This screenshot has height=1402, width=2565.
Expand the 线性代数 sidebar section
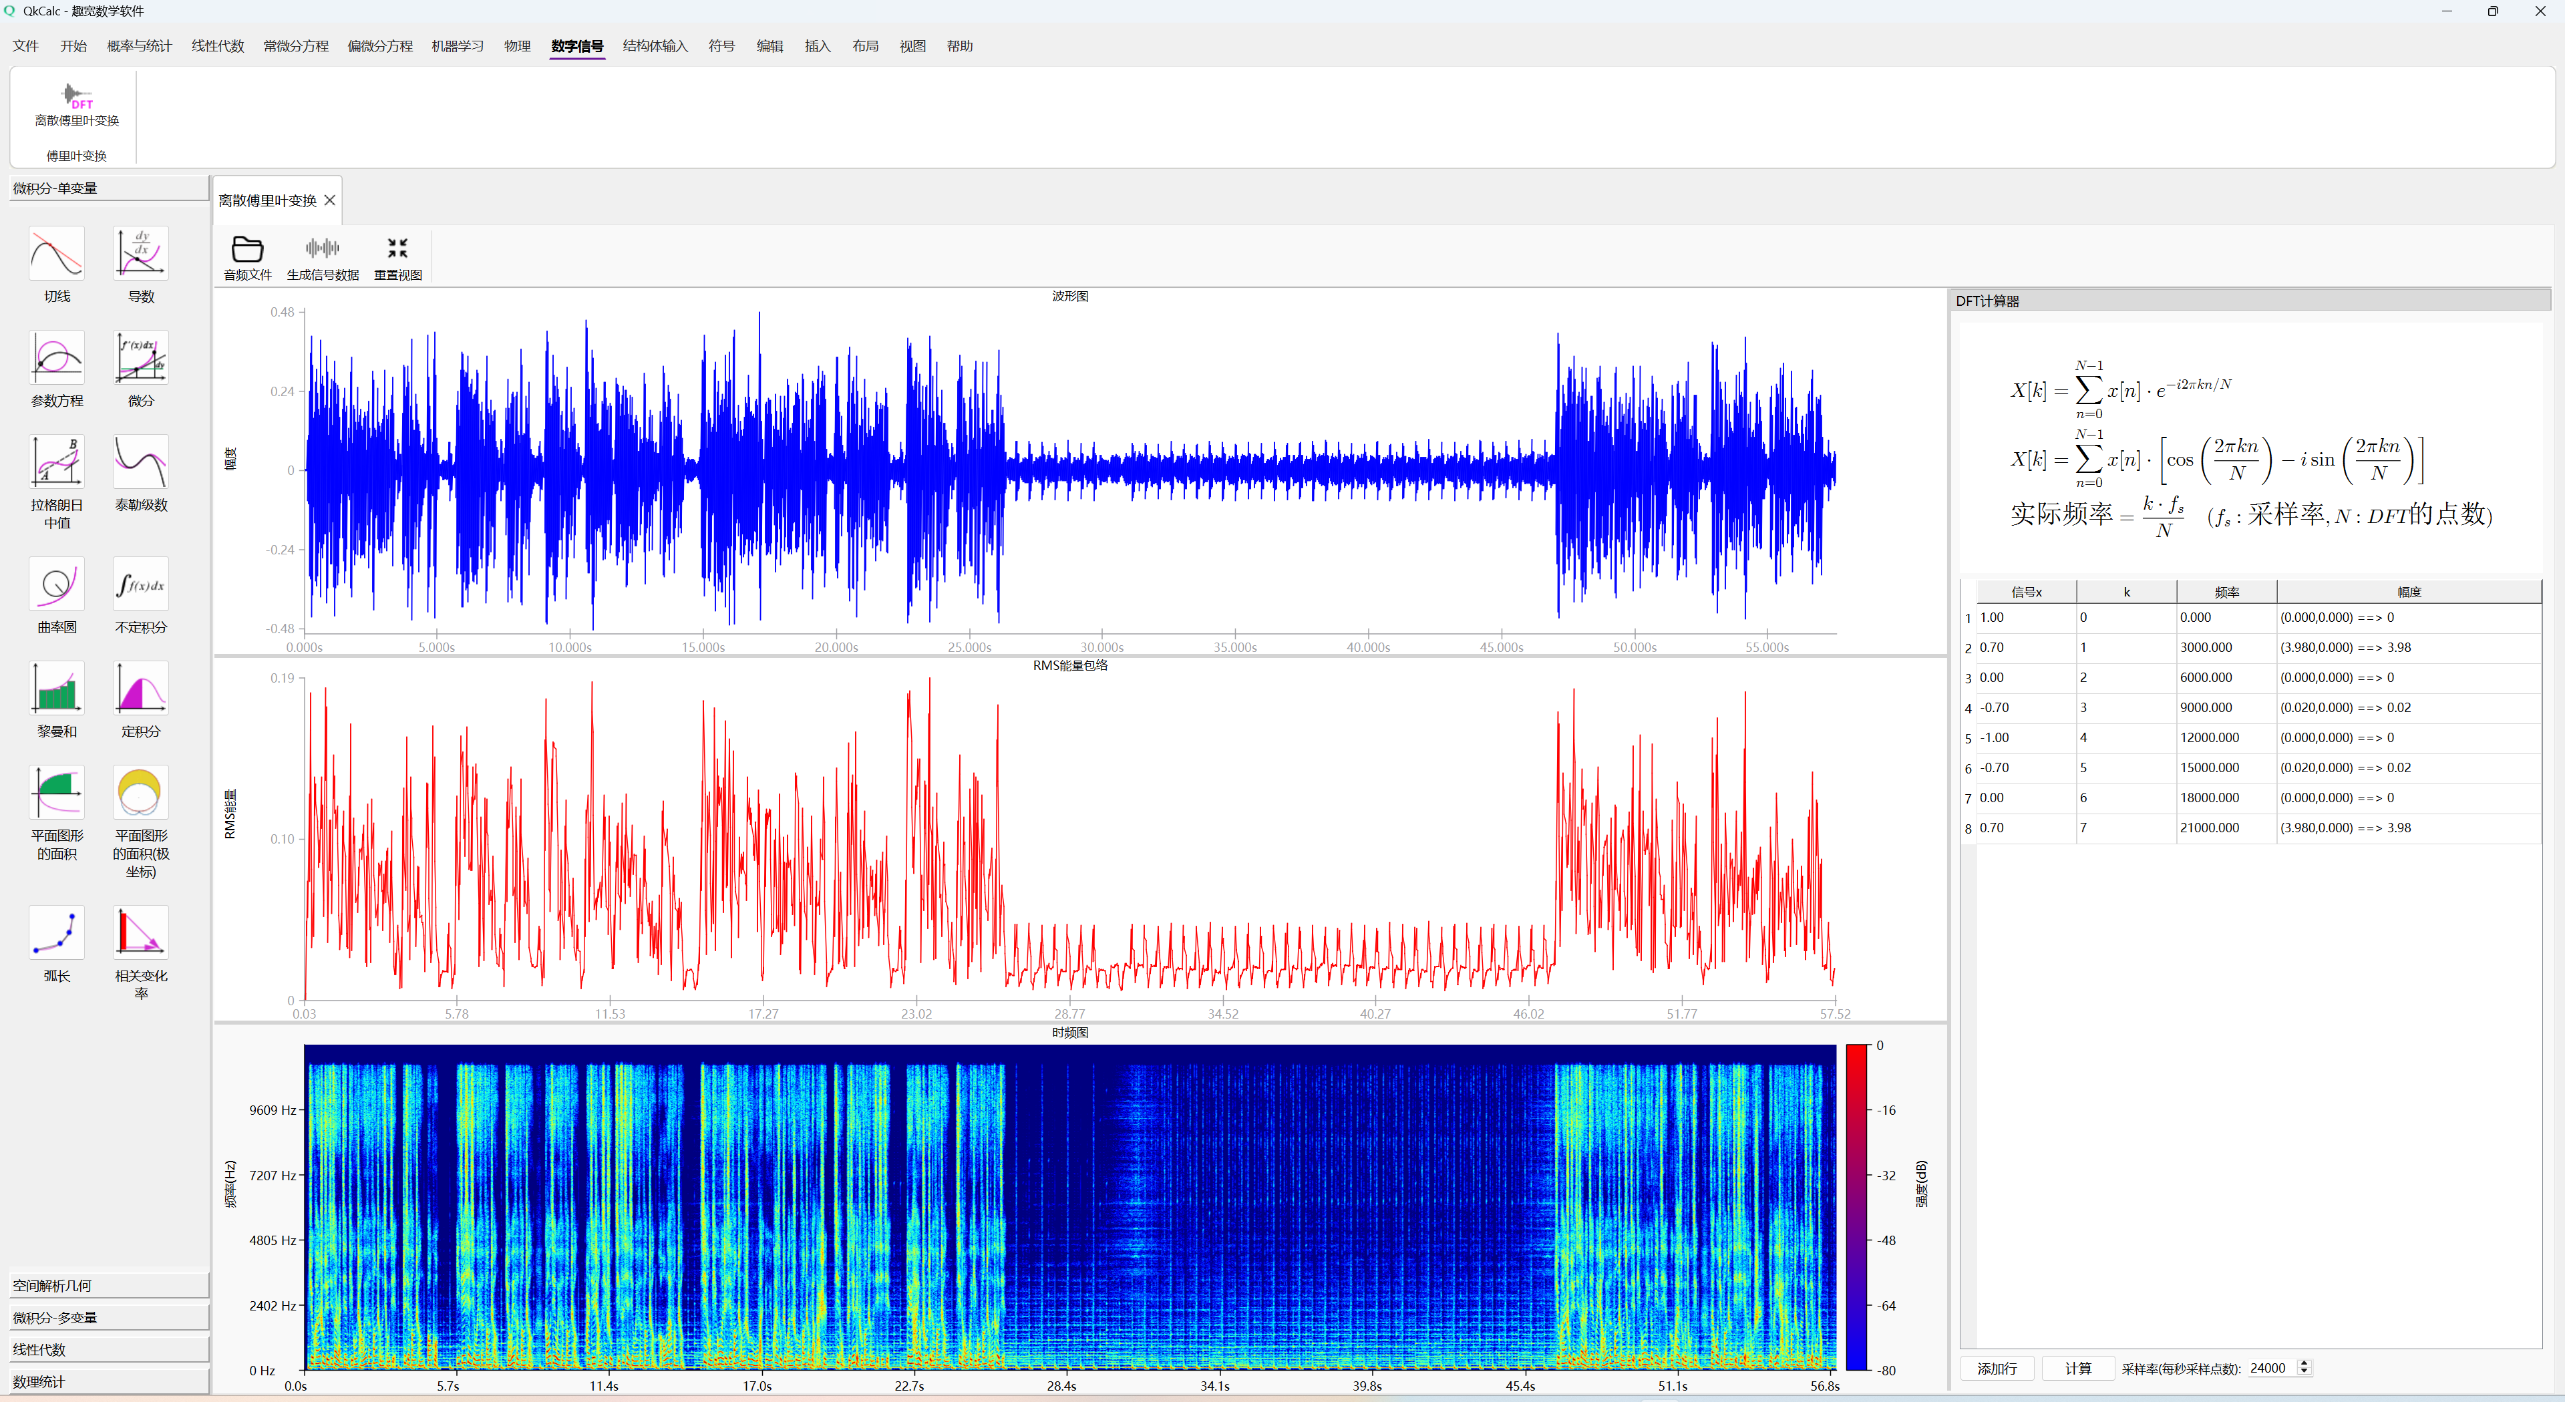pos(108,1349)
